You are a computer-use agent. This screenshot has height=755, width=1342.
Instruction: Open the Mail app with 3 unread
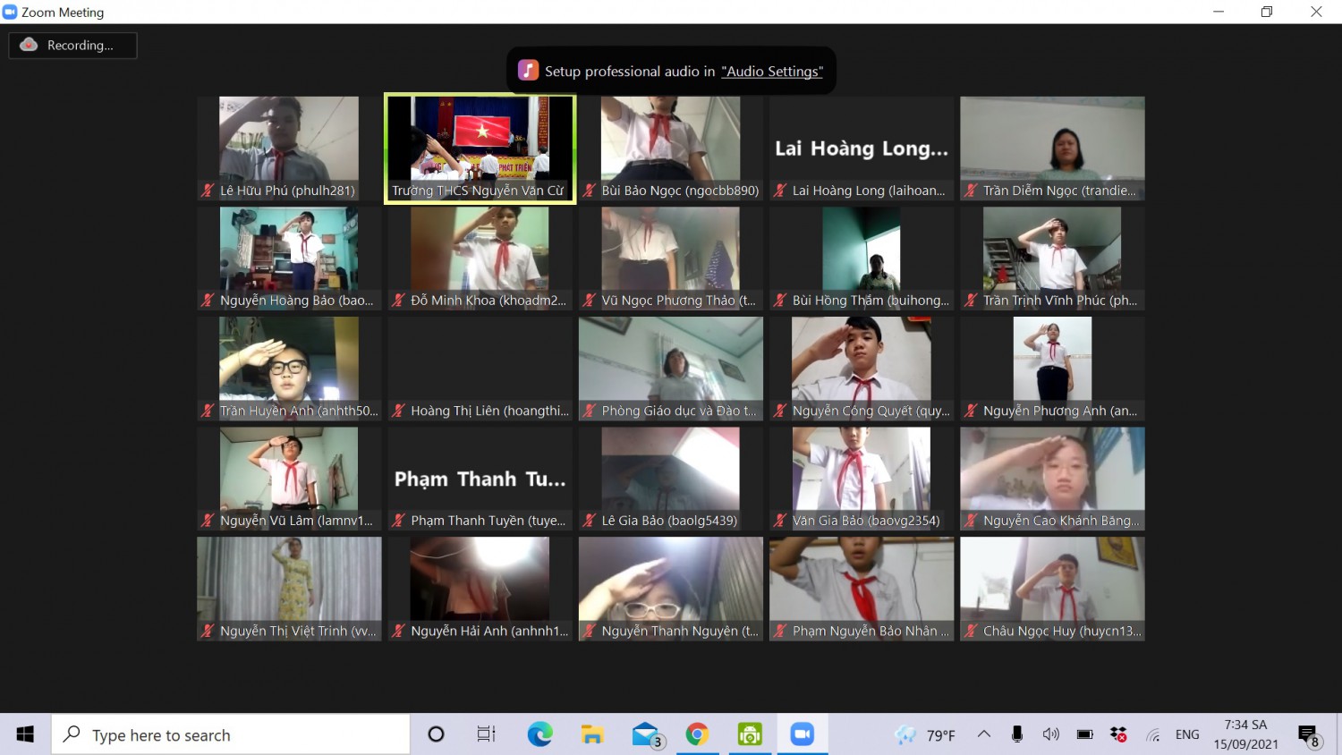click(645, 734)
